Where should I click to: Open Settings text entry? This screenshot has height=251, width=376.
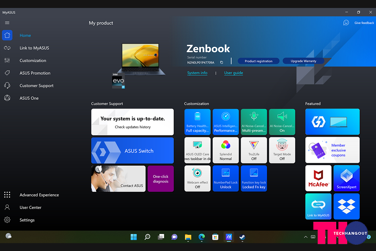27,220
